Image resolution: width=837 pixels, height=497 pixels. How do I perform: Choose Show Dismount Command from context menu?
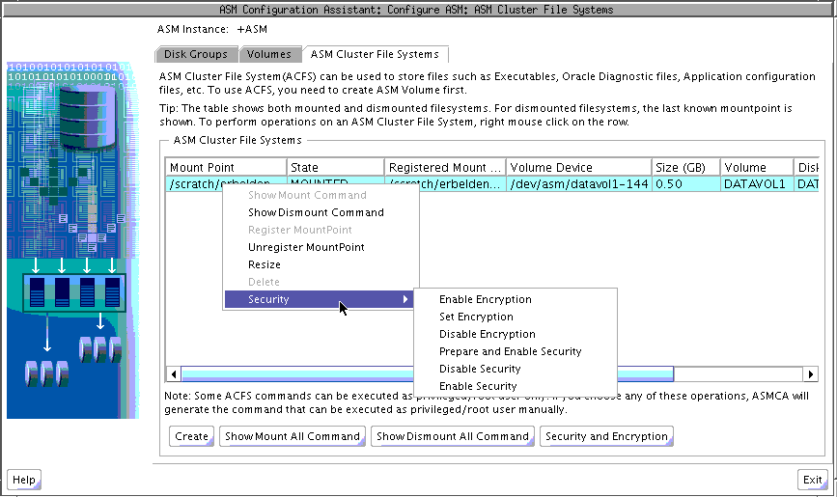click(316, 212)
